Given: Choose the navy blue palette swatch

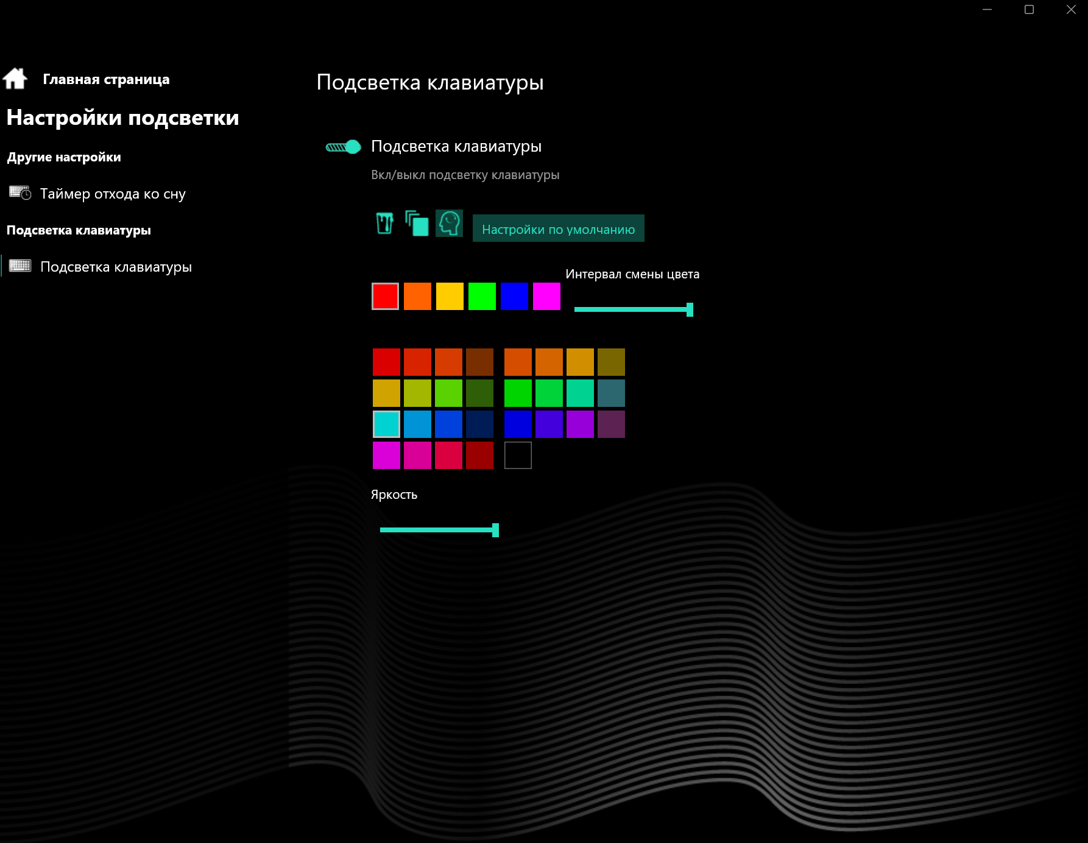Looking at the screenshot, I should click(x=480, y=424).
